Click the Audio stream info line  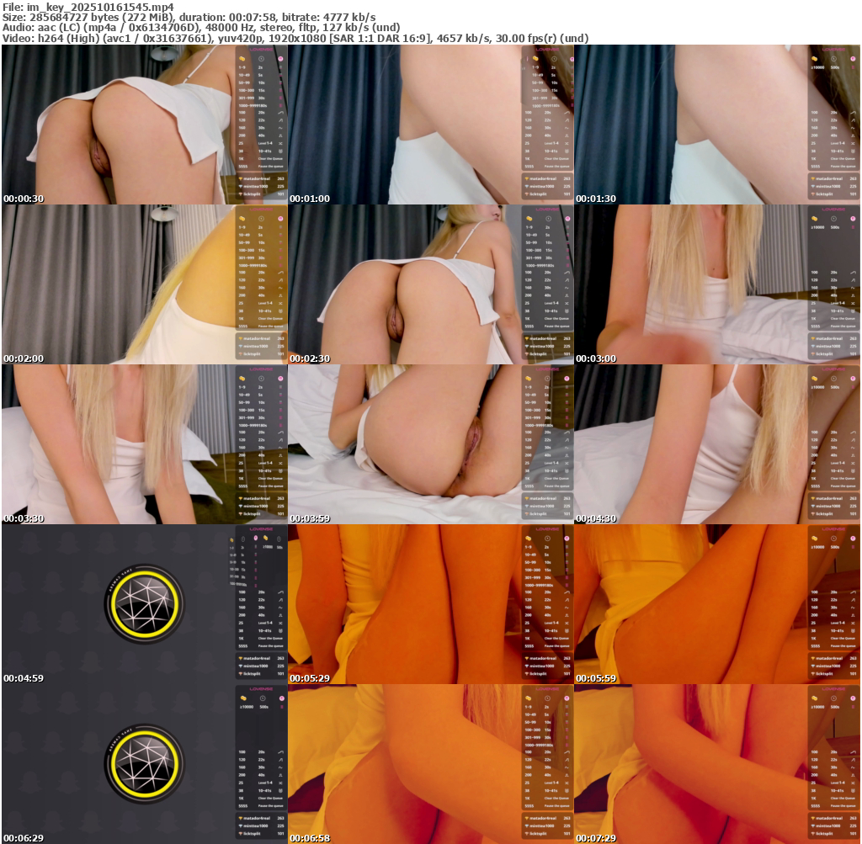pyautogui.click(x=202, y=27)
